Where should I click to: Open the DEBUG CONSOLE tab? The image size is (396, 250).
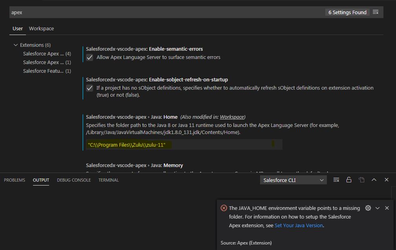click(74, 180)
